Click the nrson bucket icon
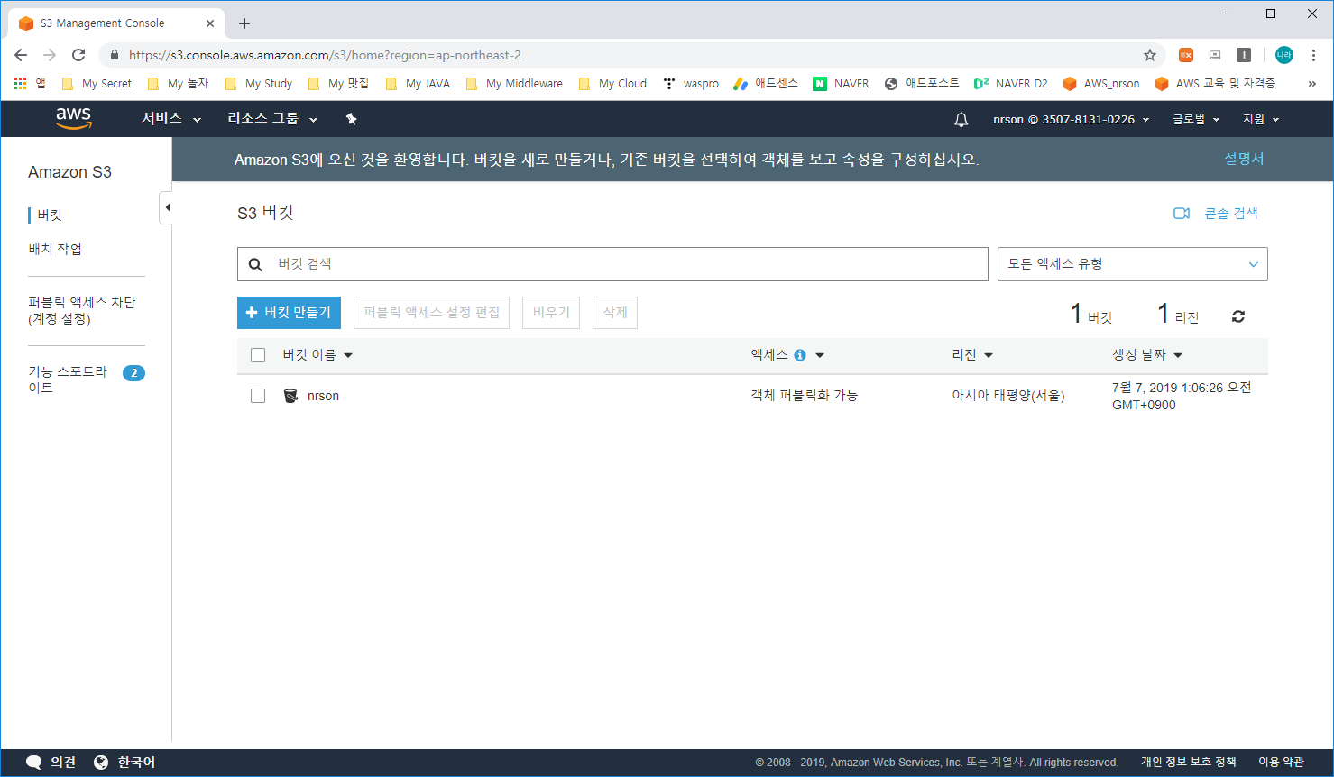 pyautogui.click(x=290, y=396)
